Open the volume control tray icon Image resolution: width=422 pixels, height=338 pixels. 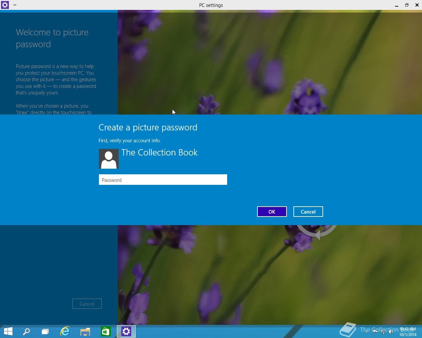392,332
